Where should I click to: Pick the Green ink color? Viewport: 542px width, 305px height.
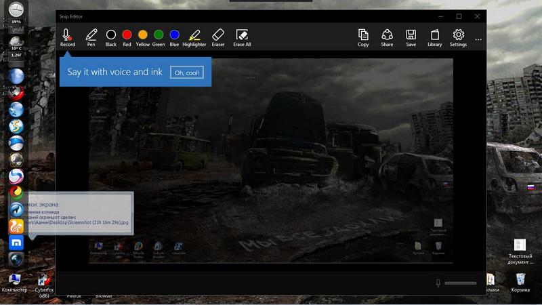[x=159, y=38]
